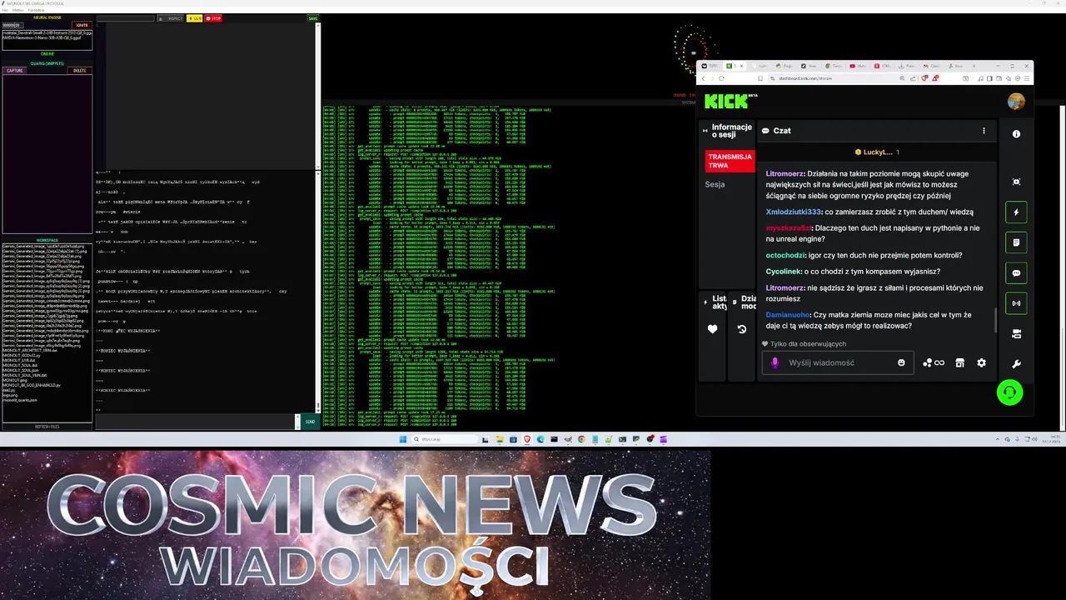
Task: Click the TRANSMISJA TRWA status badge
Action: (730, 161)
